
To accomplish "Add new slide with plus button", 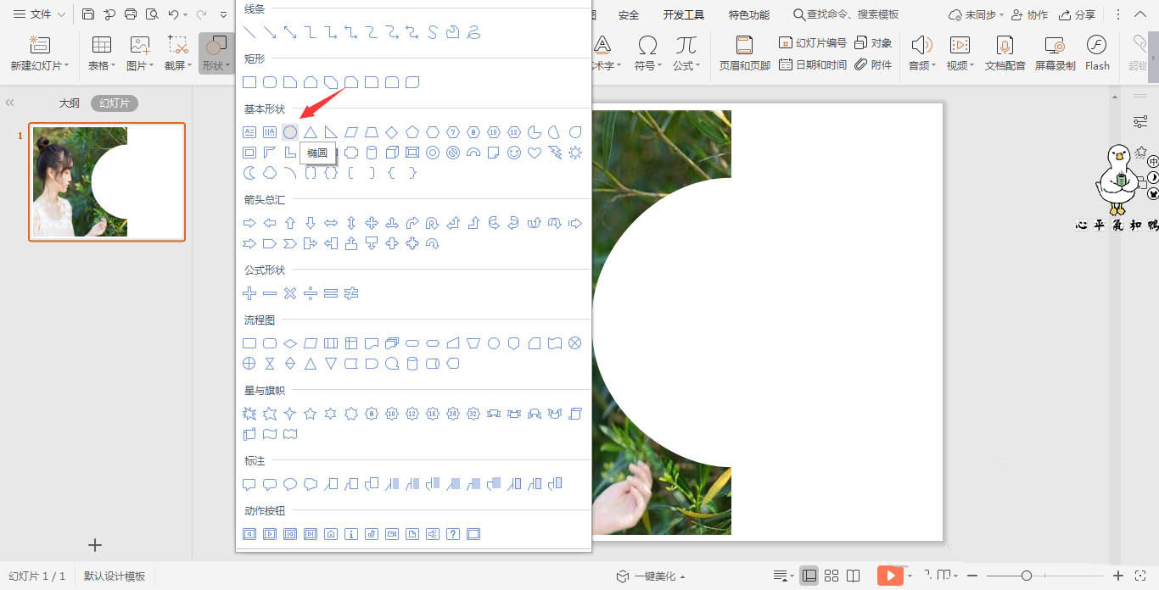I will click(x=95, y=545).
